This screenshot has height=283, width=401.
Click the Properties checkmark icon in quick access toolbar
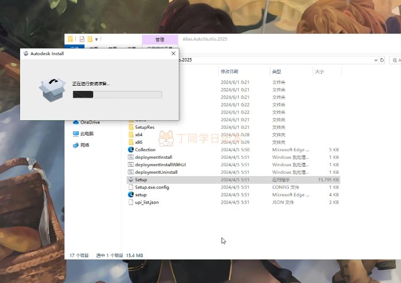click(82, 39)
